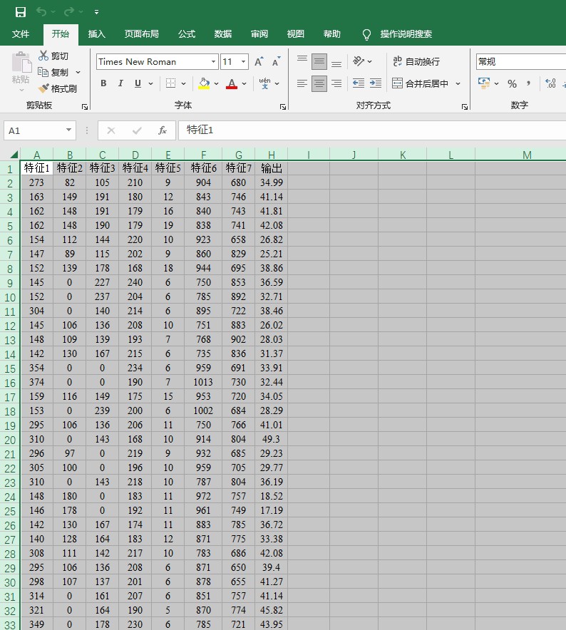Switch to the 页面布局 ribbon tab
Screen dimensions: 566x630
point(141,34)
